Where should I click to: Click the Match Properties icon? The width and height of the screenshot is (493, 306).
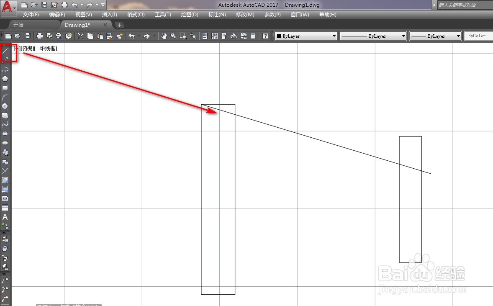109,36
